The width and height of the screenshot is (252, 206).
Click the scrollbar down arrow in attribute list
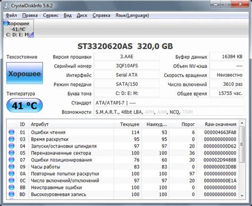pos(242,196)
